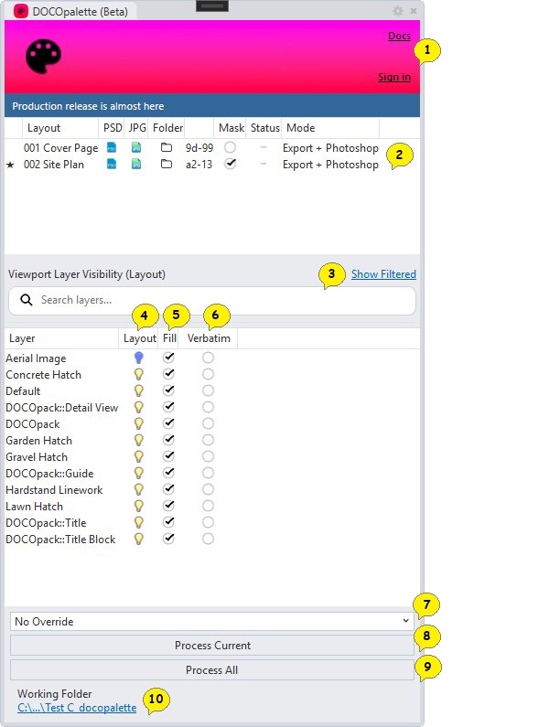The width and height of the screenshot is (549, 727).
Task: Click the blue lightbulb for Aerial Image layer
Action: click(x=138, y=358)
